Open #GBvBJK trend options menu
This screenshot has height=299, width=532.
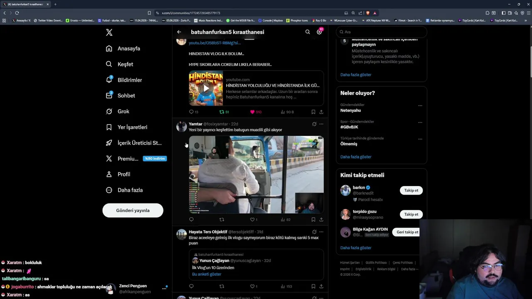point(420,123)
